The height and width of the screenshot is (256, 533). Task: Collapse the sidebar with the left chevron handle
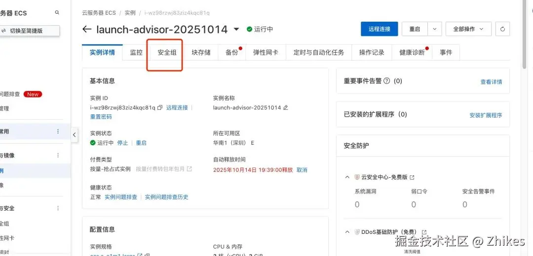(x=75, y=134)
